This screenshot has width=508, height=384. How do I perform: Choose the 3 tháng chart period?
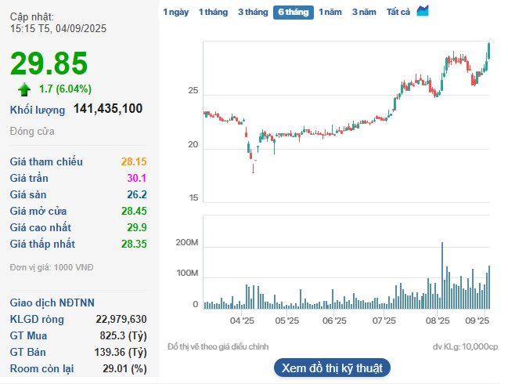pyautogui.click(x=252, y=12)
